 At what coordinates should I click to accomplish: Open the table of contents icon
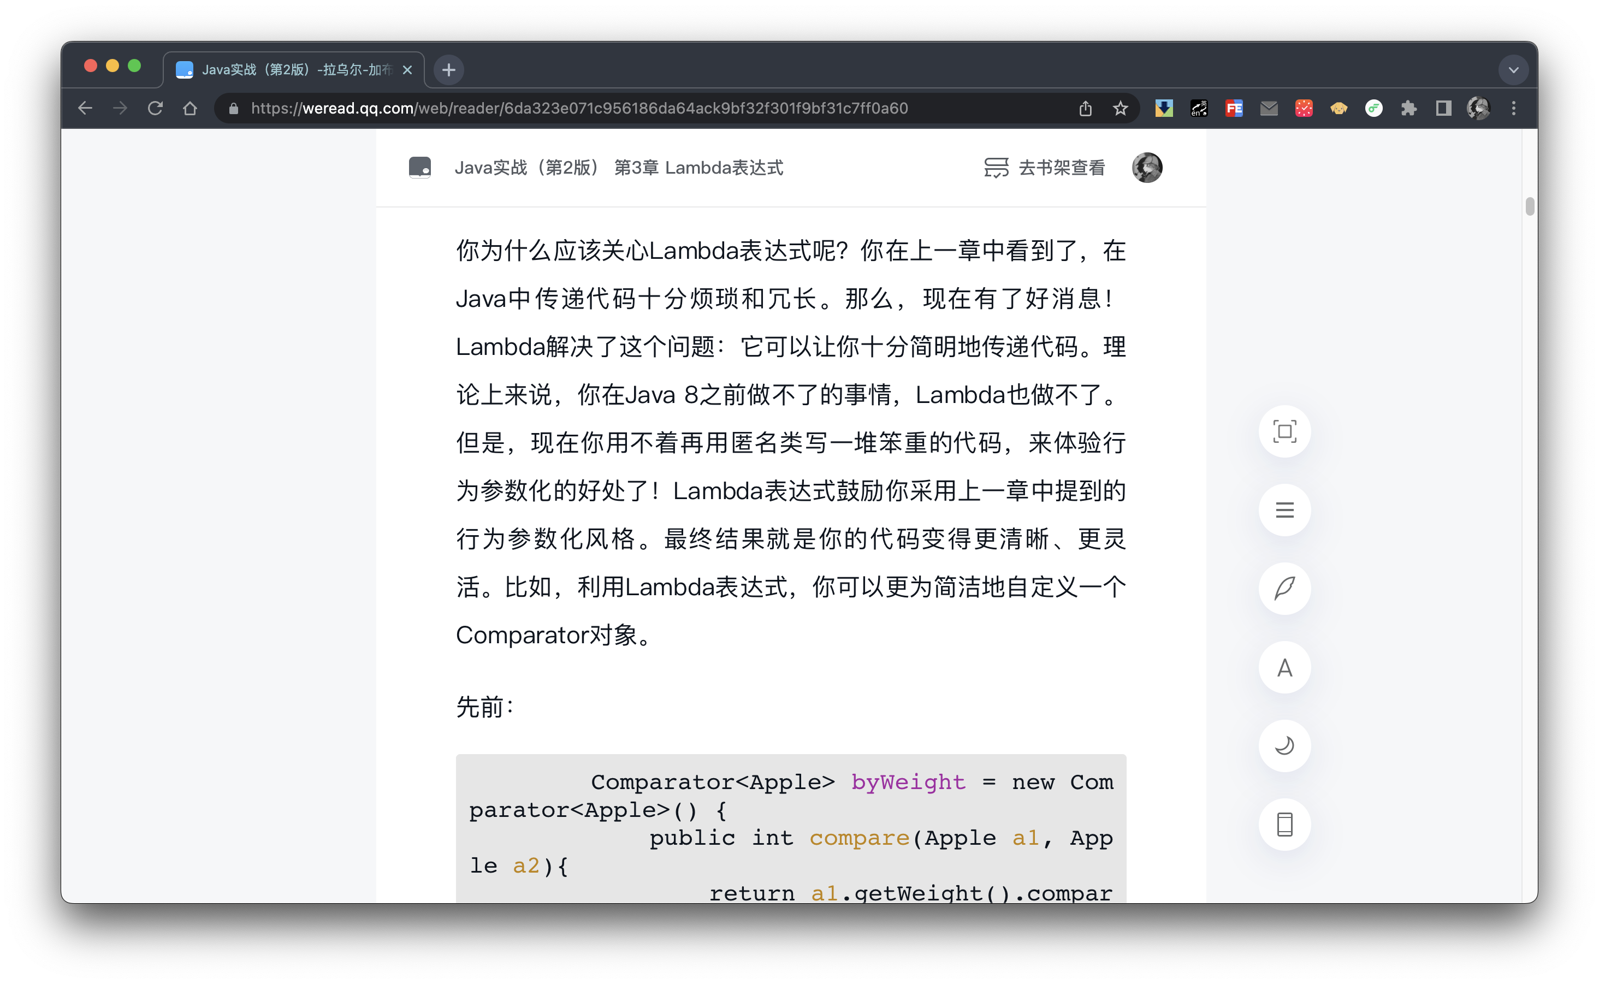(1284, 510)
